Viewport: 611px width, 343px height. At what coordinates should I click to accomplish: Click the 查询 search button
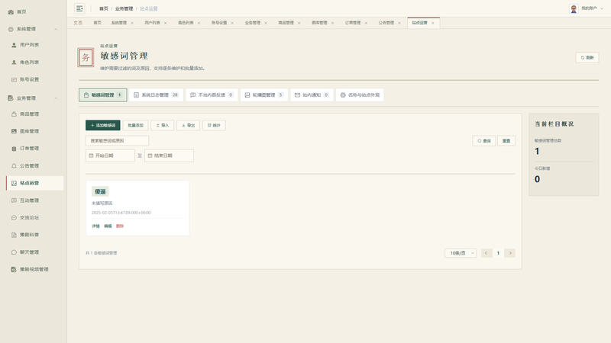[x=484, y=141]
